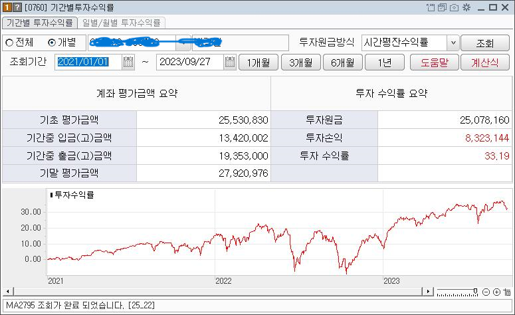Adjust the chart zoom slider handle

coord(475,291)
